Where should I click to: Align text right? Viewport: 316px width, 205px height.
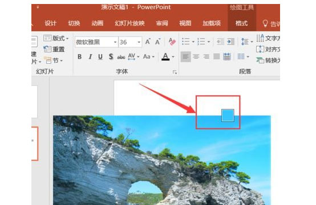(206, 57)
